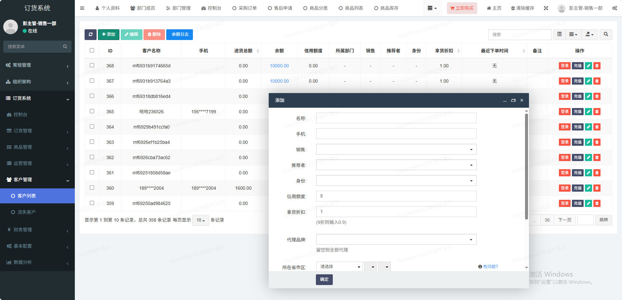The height and width of the screenshot is (300, 622).
Task: Expand the 代理品牌 dropdown
Action: point(396,239)
